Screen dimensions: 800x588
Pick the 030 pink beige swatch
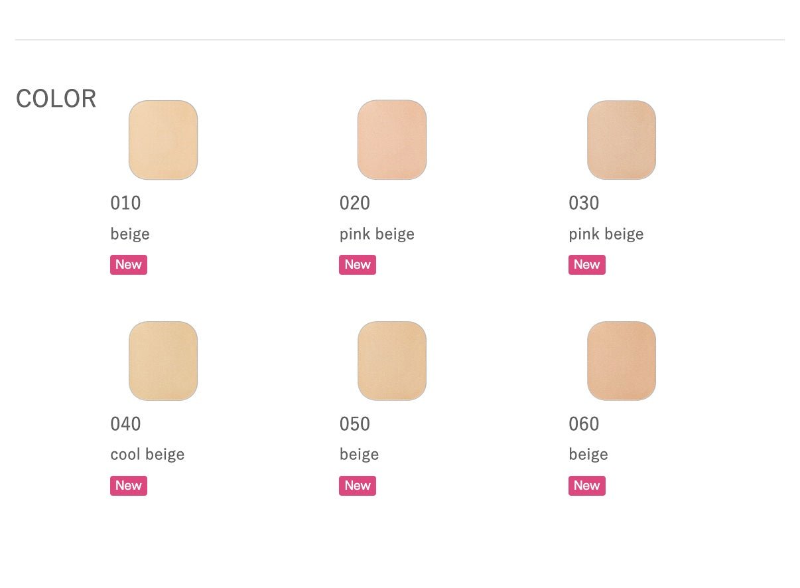(x=622, y=140)
